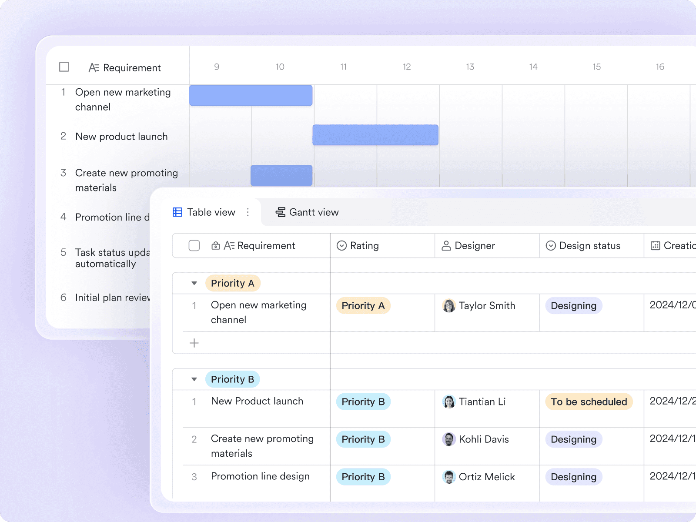
Task: Collapse the Priority A group
Action: coord(194,283)
